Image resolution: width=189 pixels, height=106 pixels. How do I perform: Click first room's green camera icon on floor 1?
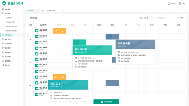point(37,31)
